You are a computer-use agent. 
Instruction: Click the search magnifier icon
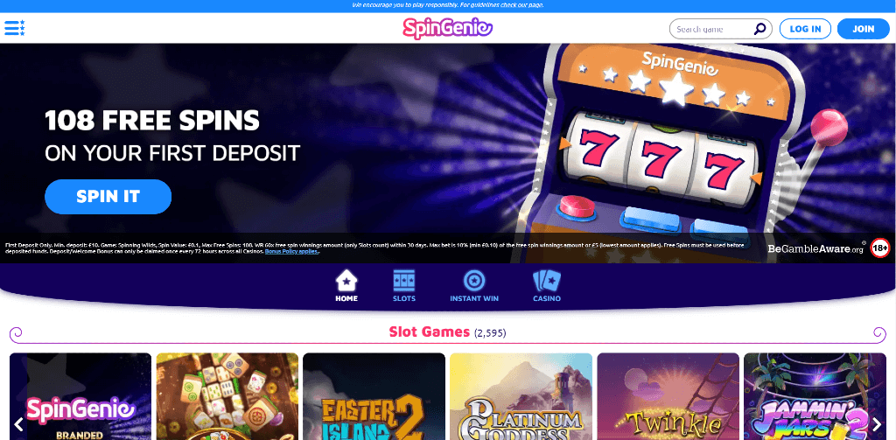[759, 29]
